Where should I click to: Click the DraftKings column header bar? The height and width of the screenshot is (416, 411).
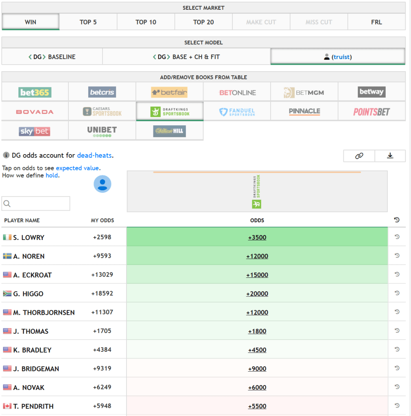[x=257, y=192]
